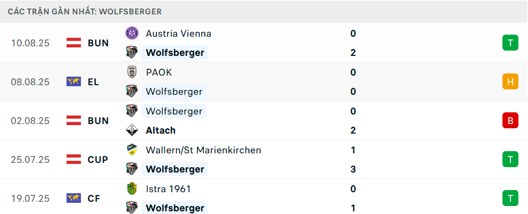The image size is (528, 214).
Task: Click the world flag icon beside EL
Action: pyautogui.click(x=73, y=82)
